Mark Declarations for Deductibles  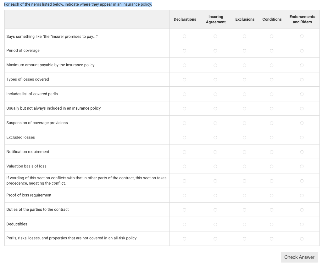184,224
